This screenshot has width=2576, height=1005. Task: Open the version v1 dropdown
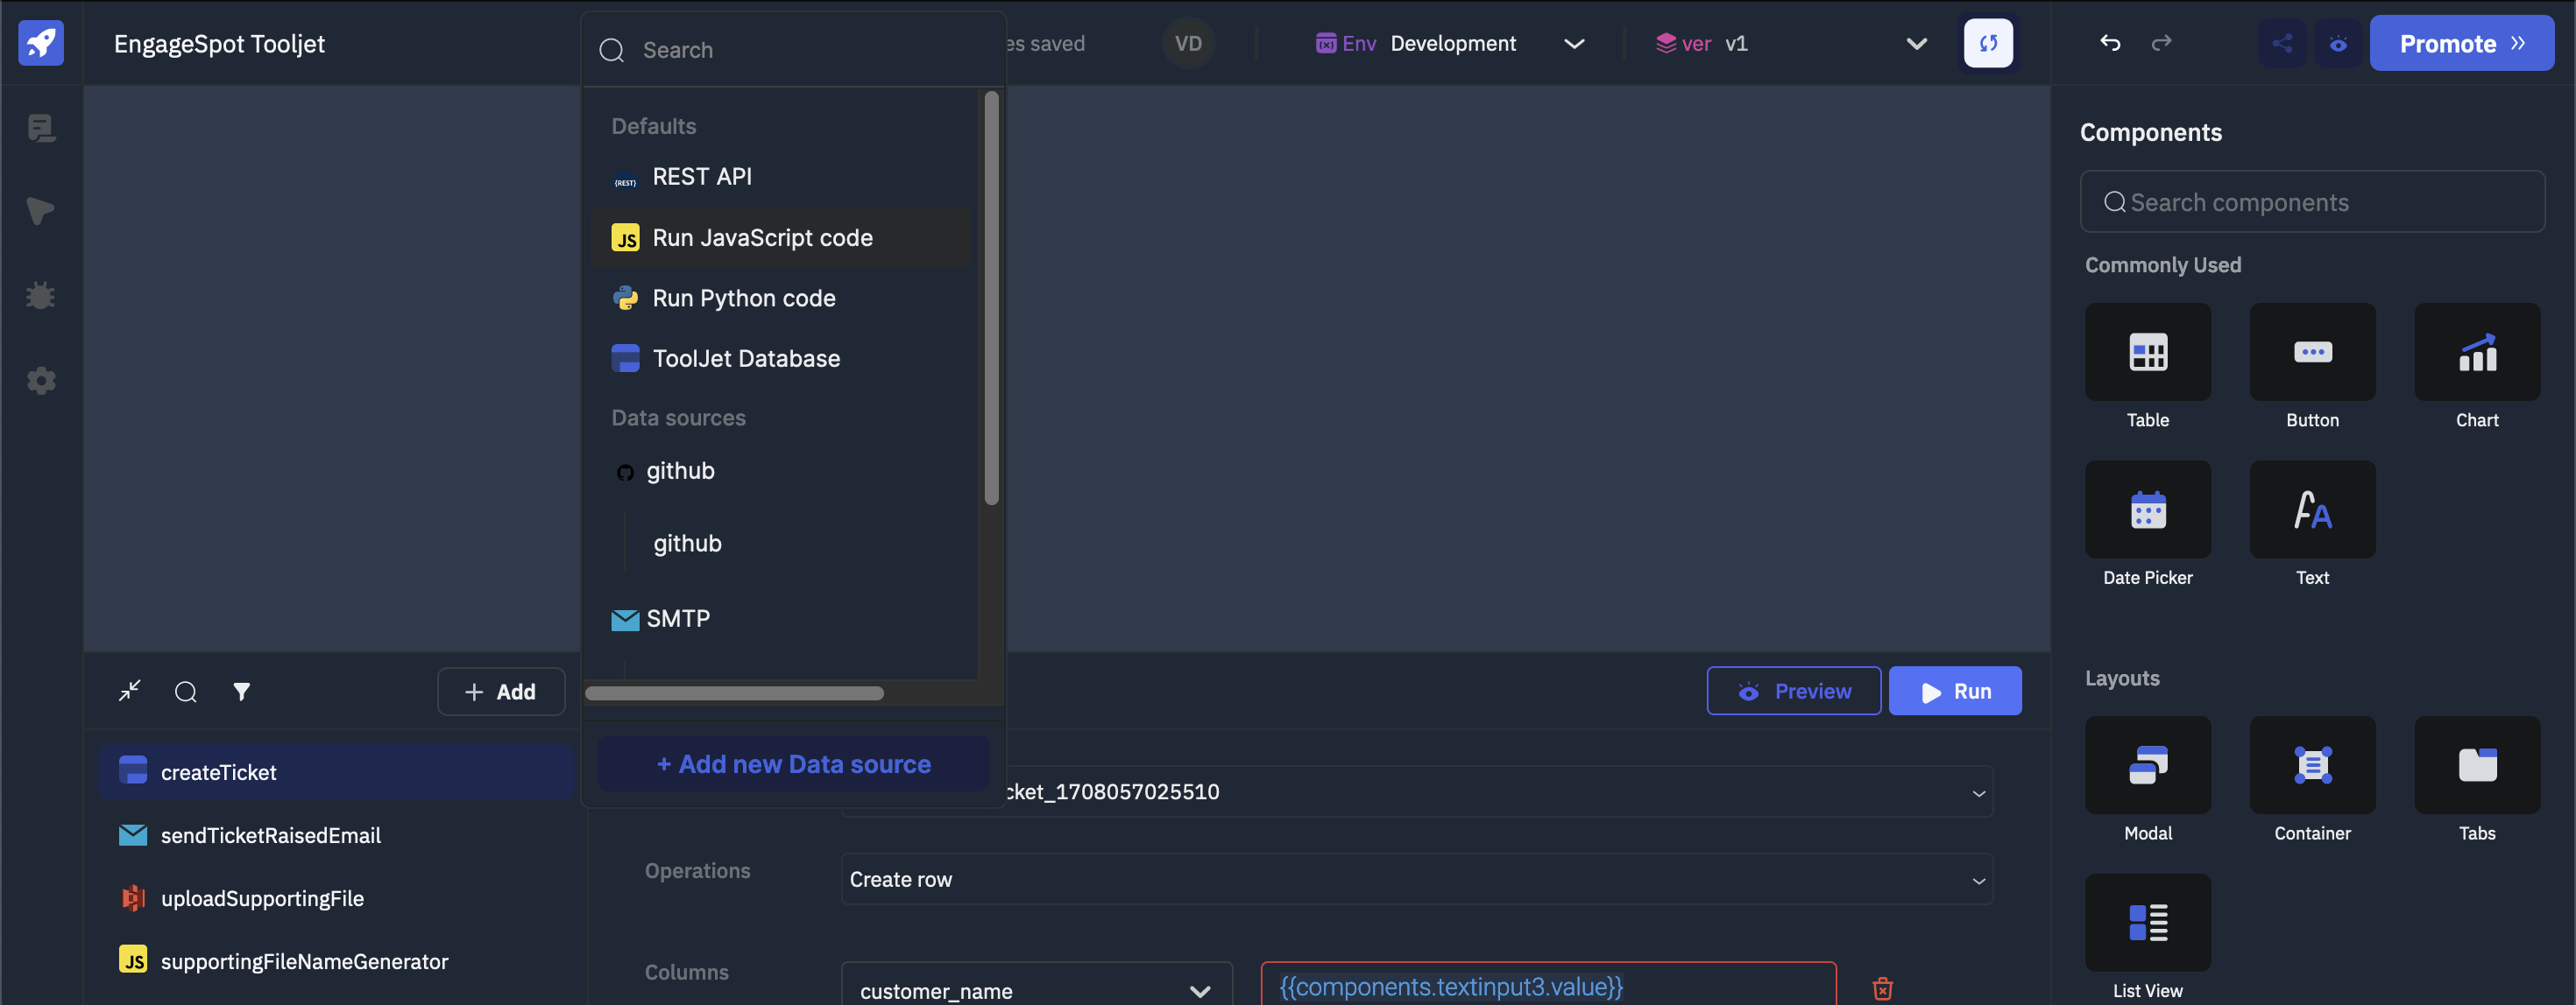pos(1790,43)
